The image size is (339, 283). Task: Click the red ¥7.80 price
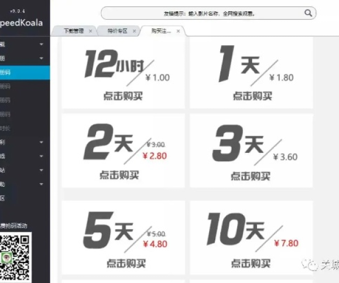coord(286,243)
